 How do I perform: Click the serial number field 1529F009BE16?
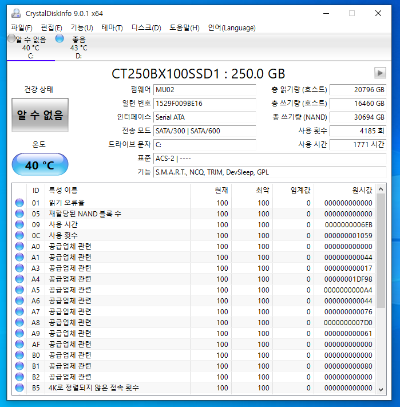(x=205, y=104)
